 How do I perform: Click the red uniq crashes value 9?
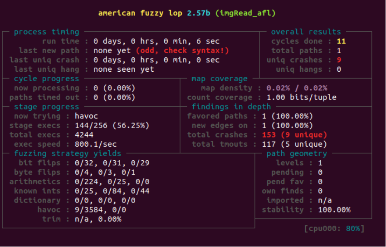(339, 60)
